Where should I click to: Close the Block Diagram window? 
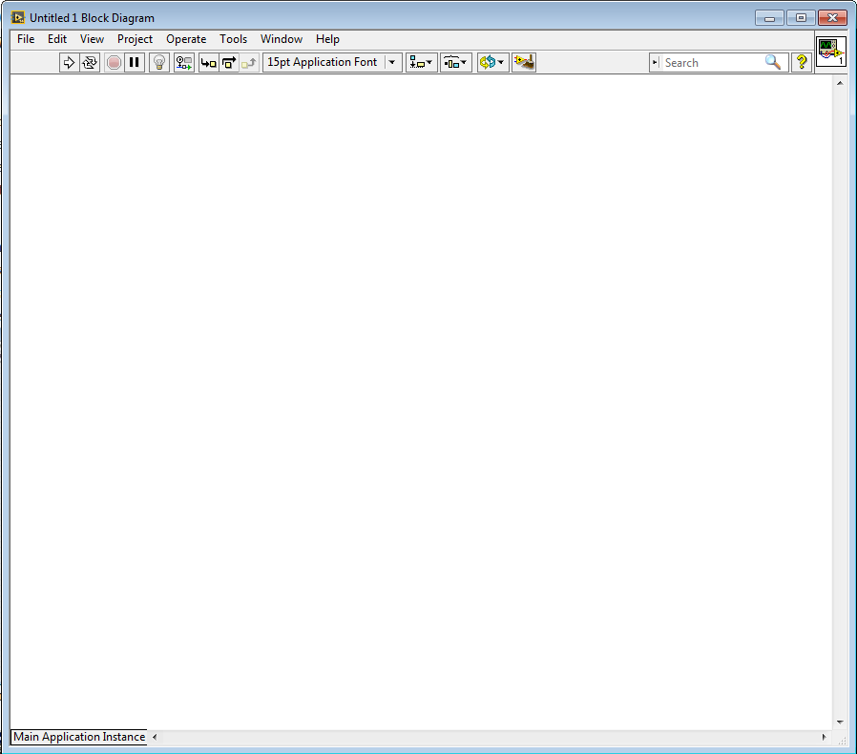click(832, 18)
